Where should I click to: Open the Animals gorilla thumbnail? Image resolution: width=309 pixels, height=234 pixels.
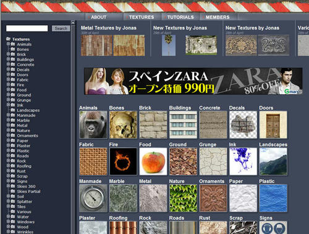click(93, 124)
